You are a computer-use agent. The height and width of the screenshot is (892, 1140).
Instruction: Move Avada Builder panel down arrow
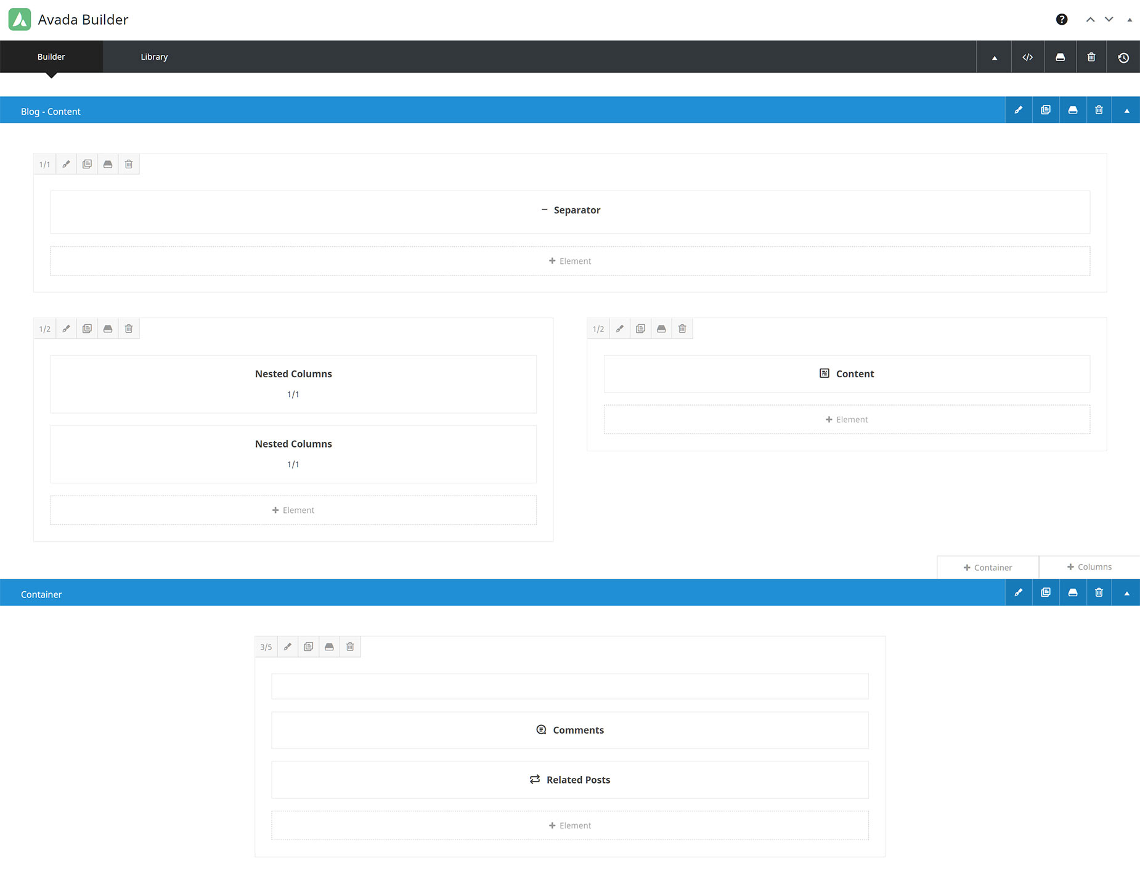[x=1109, y=19]
